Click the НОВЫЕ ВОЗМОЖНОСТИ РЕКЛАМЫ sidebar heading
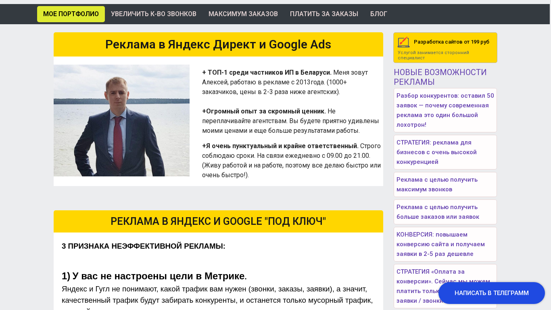 (x=440, y=77)
